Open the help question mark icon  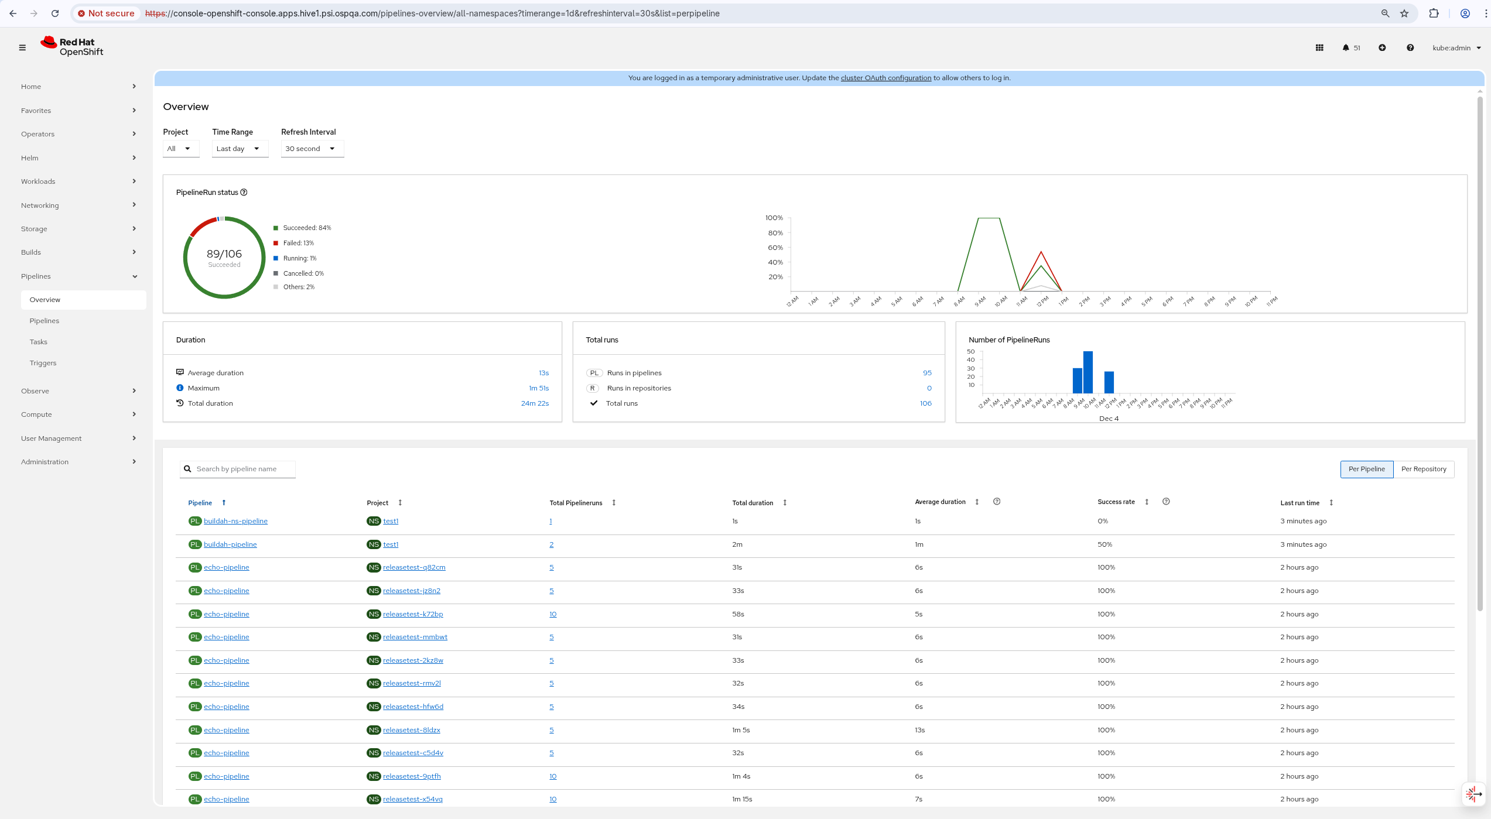point(1410,48)
